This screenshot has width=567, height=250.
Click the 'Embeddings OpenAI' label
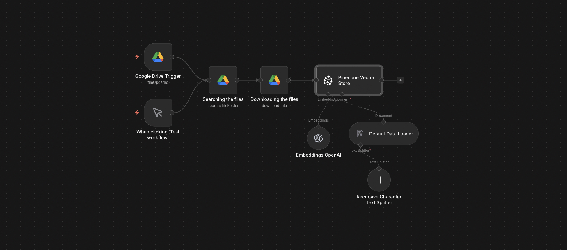coord(319,155)
